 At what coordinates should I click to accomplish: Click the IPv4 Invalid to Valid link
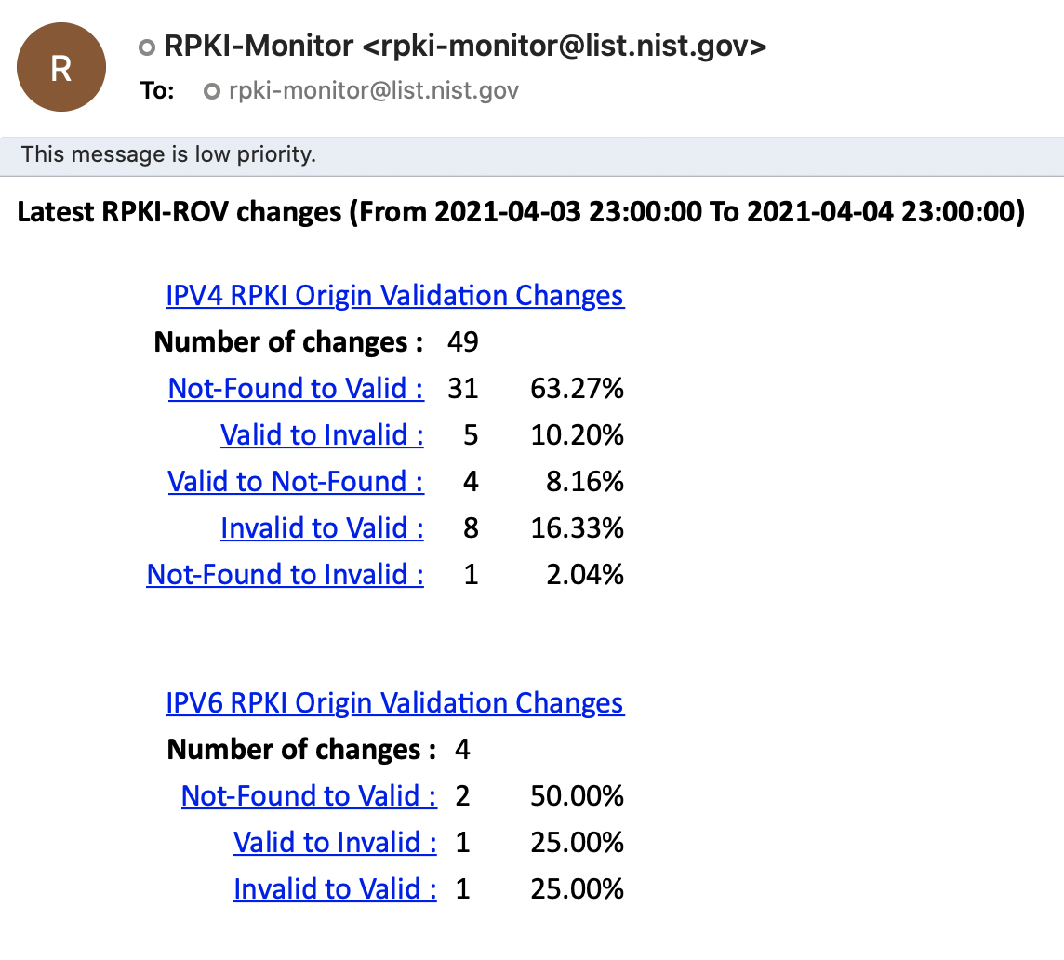[x=321, y=527]
